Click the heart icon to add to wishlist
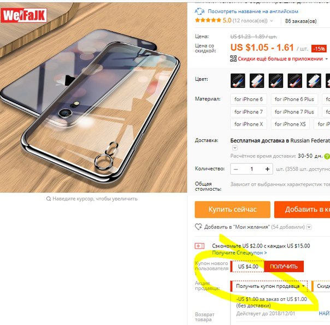 point(198,227)
